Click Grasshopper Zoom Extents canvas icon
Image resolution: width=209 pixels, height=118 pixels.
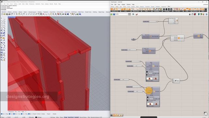pos(129,14)
